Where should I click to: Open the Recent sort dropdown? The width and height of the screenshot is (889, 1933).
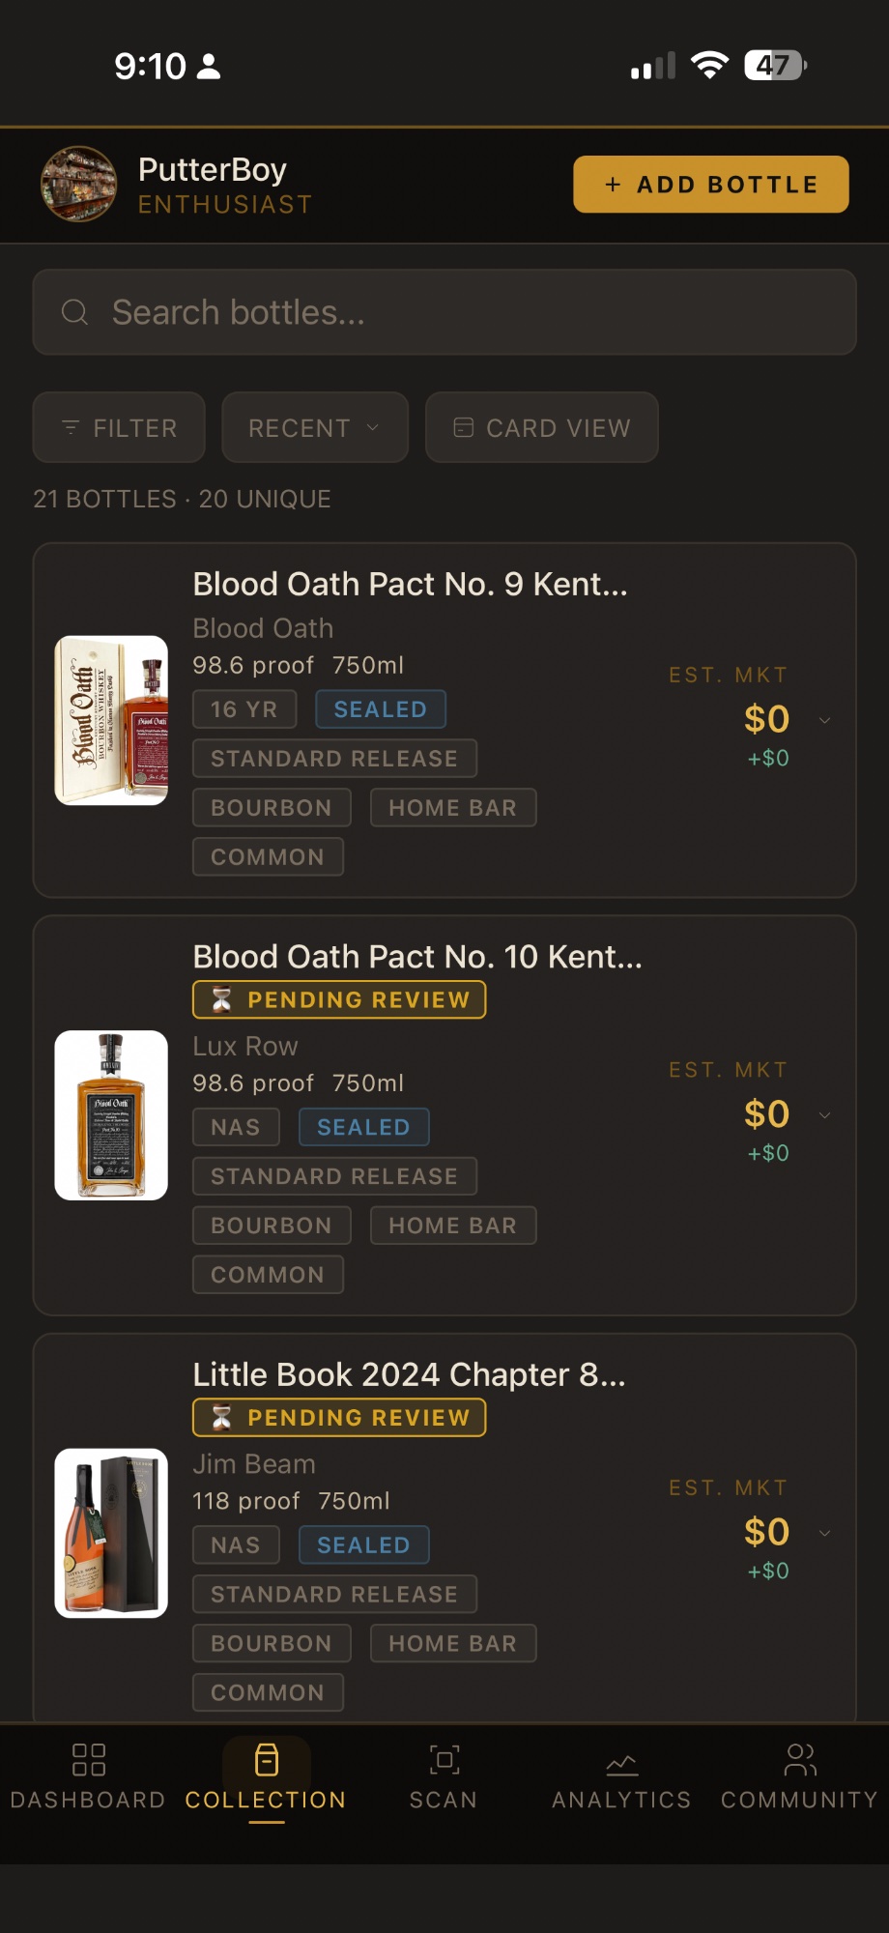pos(315,427)
